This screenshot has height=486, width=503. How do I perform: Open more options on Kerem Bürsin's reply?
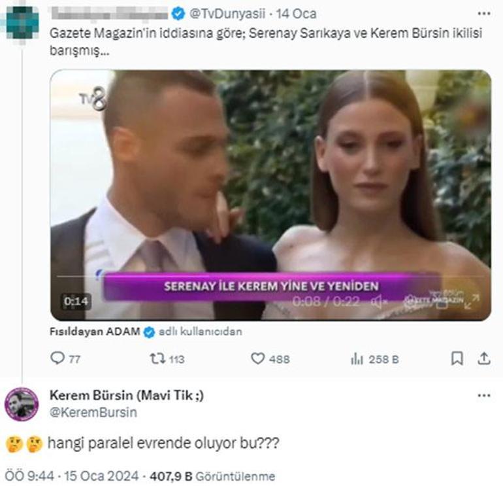483,396
